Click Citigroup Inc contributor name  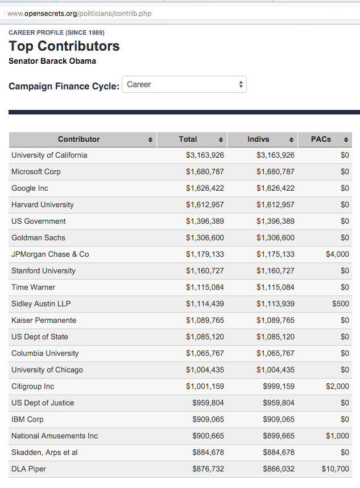32,386
